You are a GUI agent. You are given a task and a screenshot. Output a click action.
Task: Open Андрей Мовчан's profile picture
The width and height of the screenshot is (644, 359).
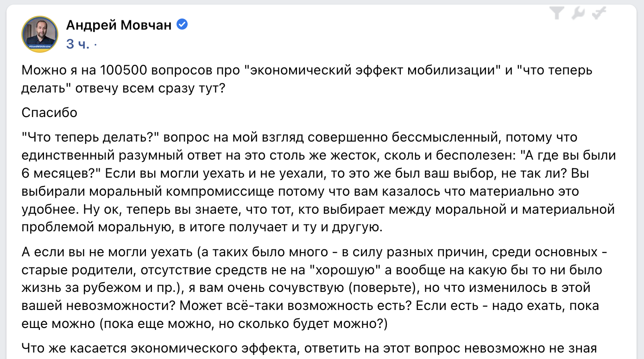(x=40, y=34)
